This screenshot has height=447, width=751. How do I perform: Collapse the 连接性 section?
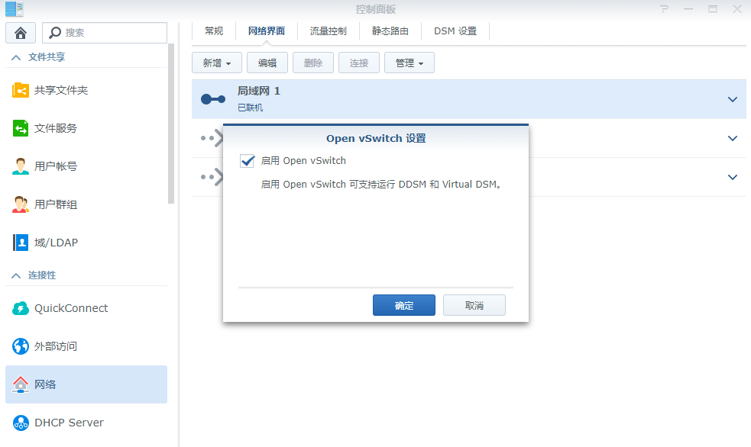click(x=16, y=275)
